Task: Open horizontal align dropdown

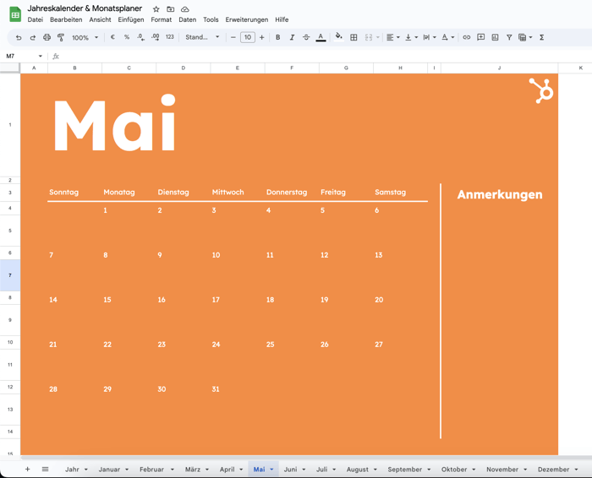Action: coord(393,37)
